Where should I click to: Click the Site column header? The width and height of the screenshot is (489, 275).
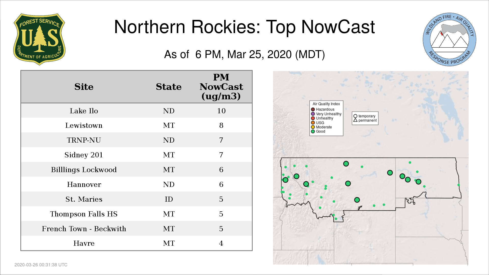point(84,87)
